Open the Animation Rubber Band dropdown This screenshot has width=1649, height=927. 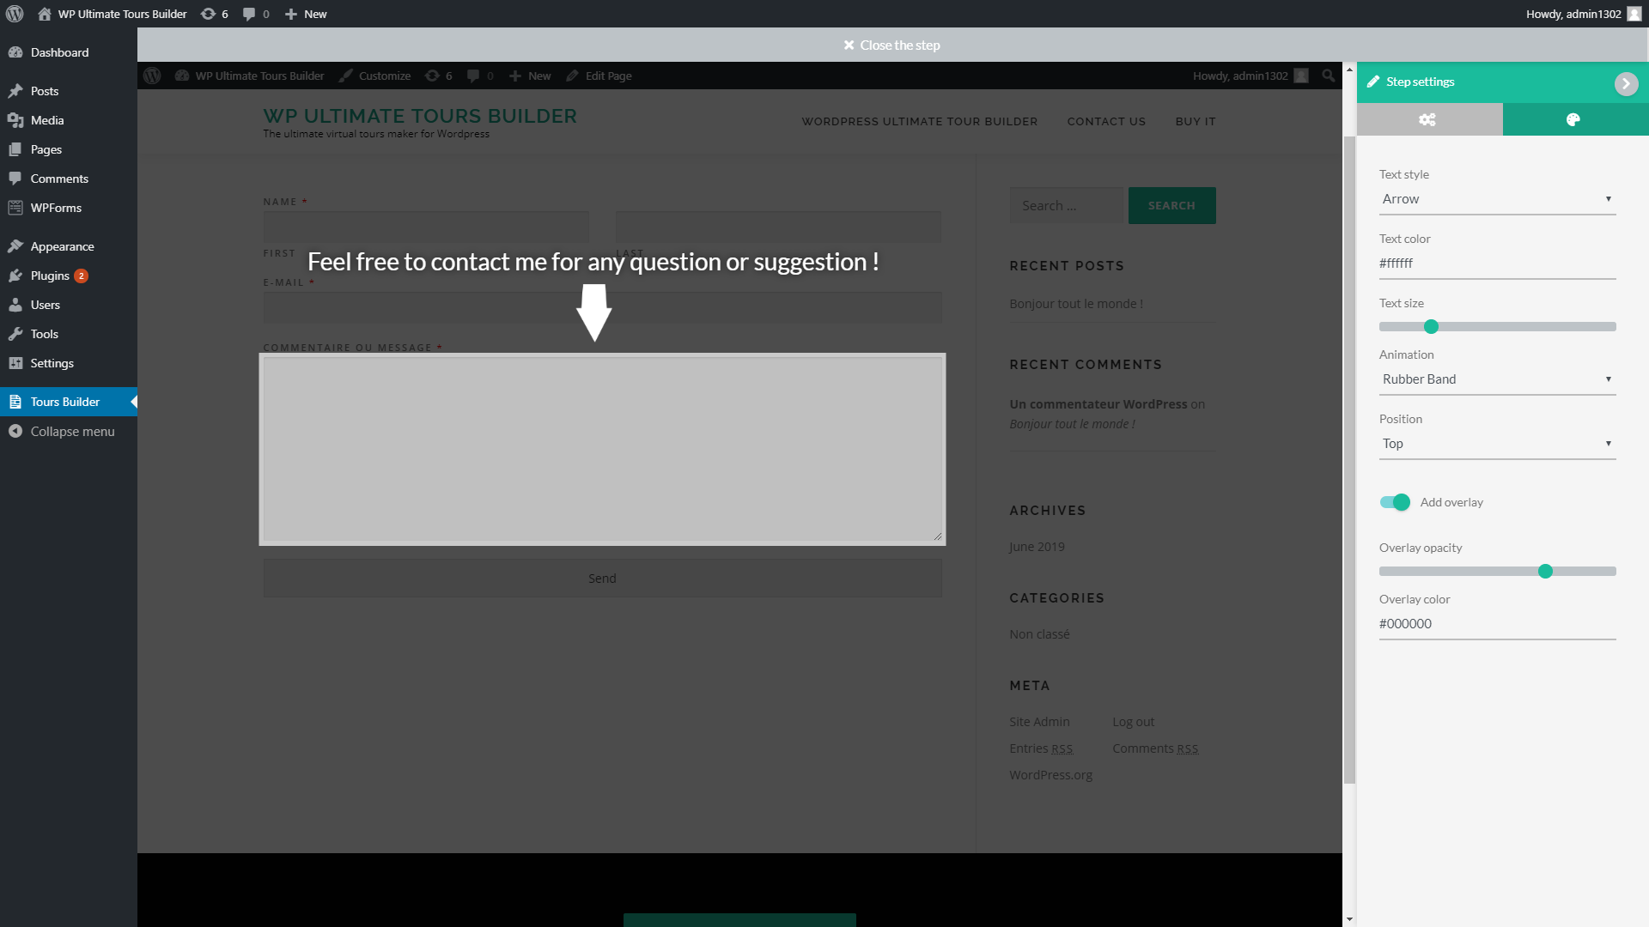1497,379
